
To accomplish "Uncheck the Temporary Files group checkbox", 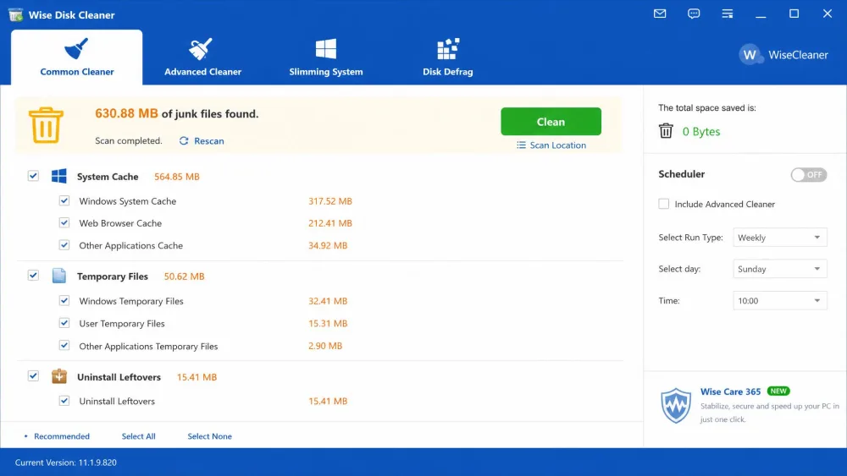I will 33,276.
